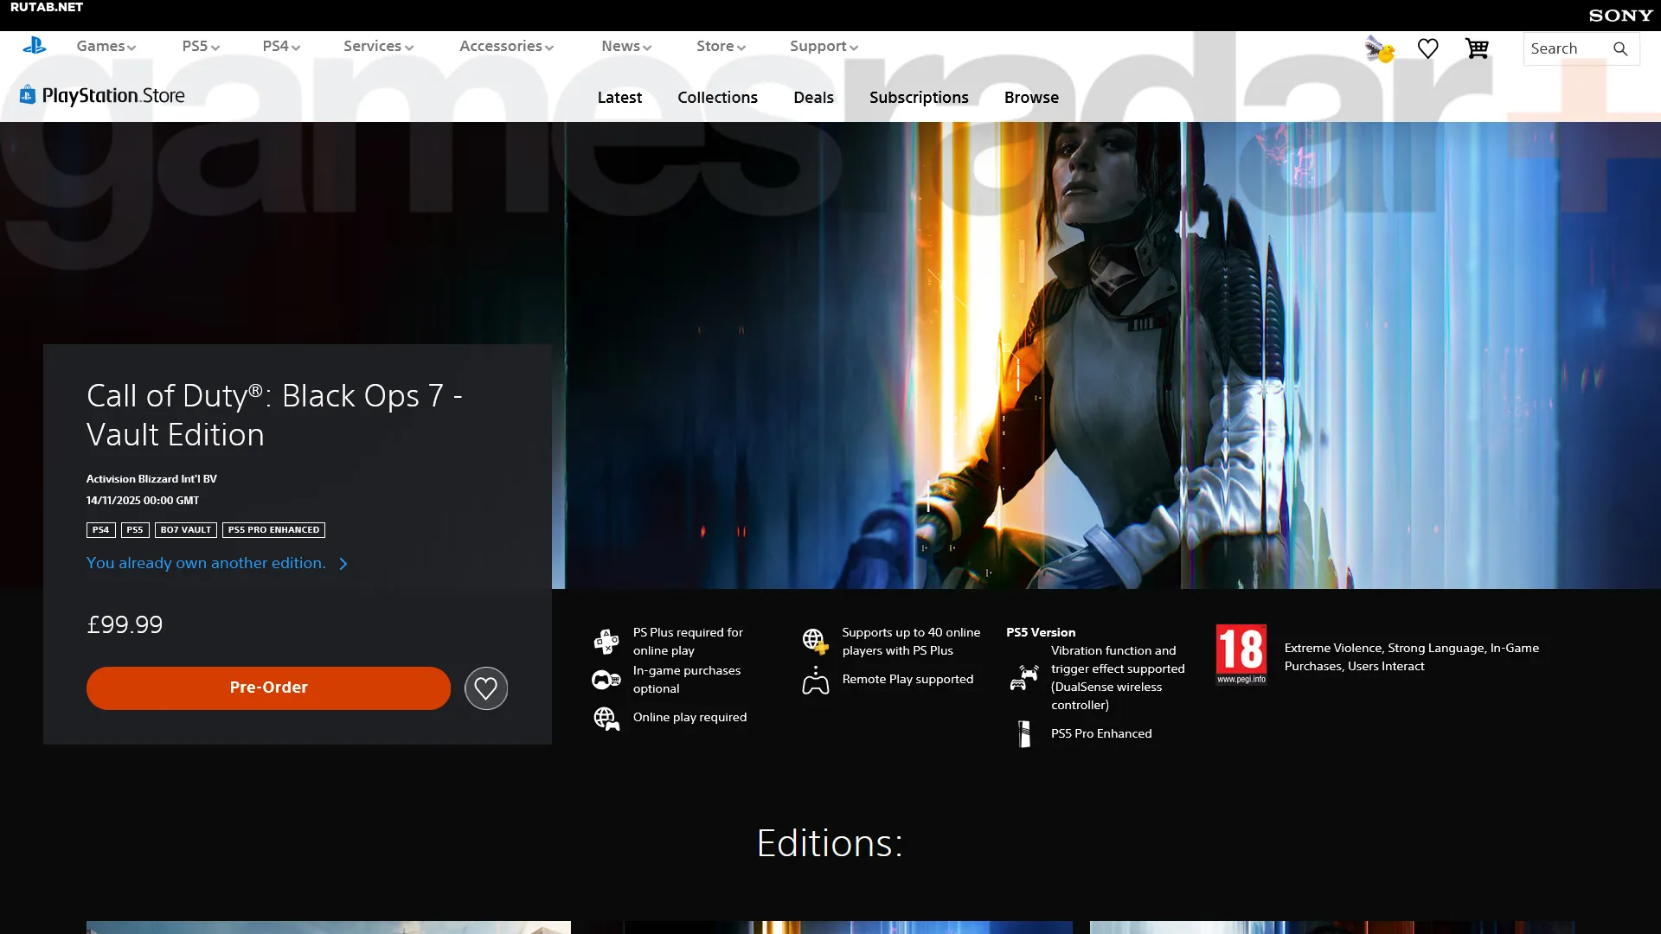Click the Call of Duty Black Ops 7 title
This screenshot has height=934, width=1661.
click(x=274, y=415)
